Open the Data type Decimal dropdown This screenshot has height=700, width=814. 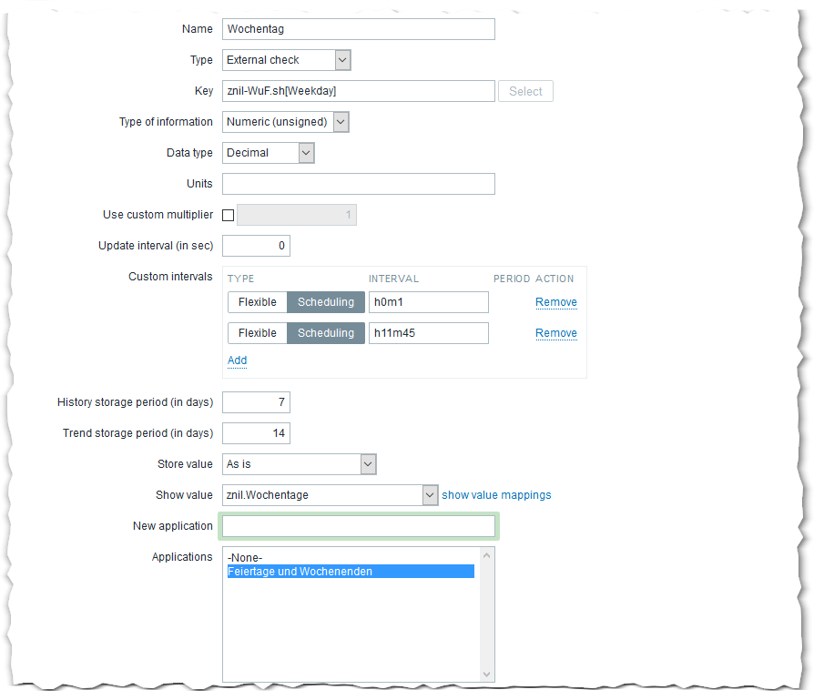pyautogui.click(x=269, y=153)
